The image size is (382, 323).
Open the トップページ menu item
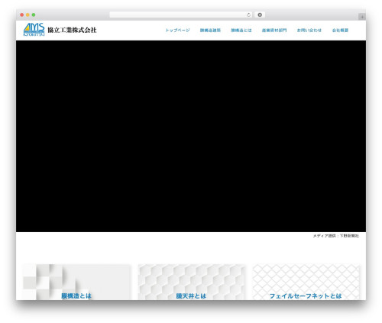[177, 31]
